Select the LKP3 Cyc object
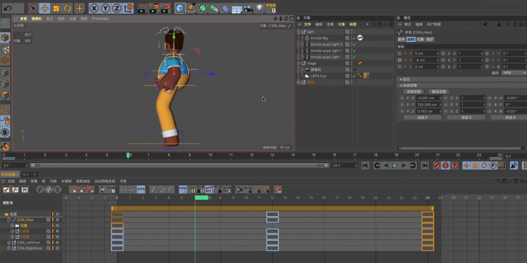The width and height of the screenshot is (527, 263). tap(319, 76)
